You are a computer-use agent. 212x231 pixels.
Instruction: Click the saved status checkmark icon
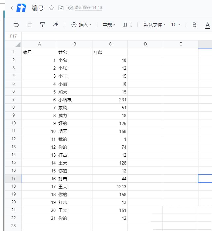pos(71,8)
